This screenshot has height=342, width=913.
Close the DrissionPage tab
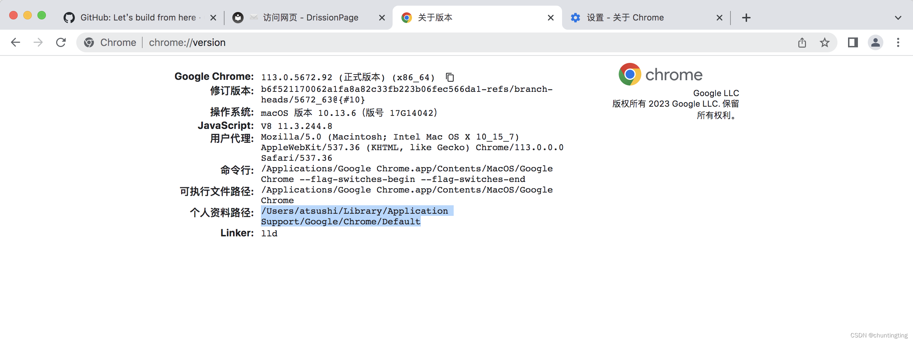pos(382,18)
